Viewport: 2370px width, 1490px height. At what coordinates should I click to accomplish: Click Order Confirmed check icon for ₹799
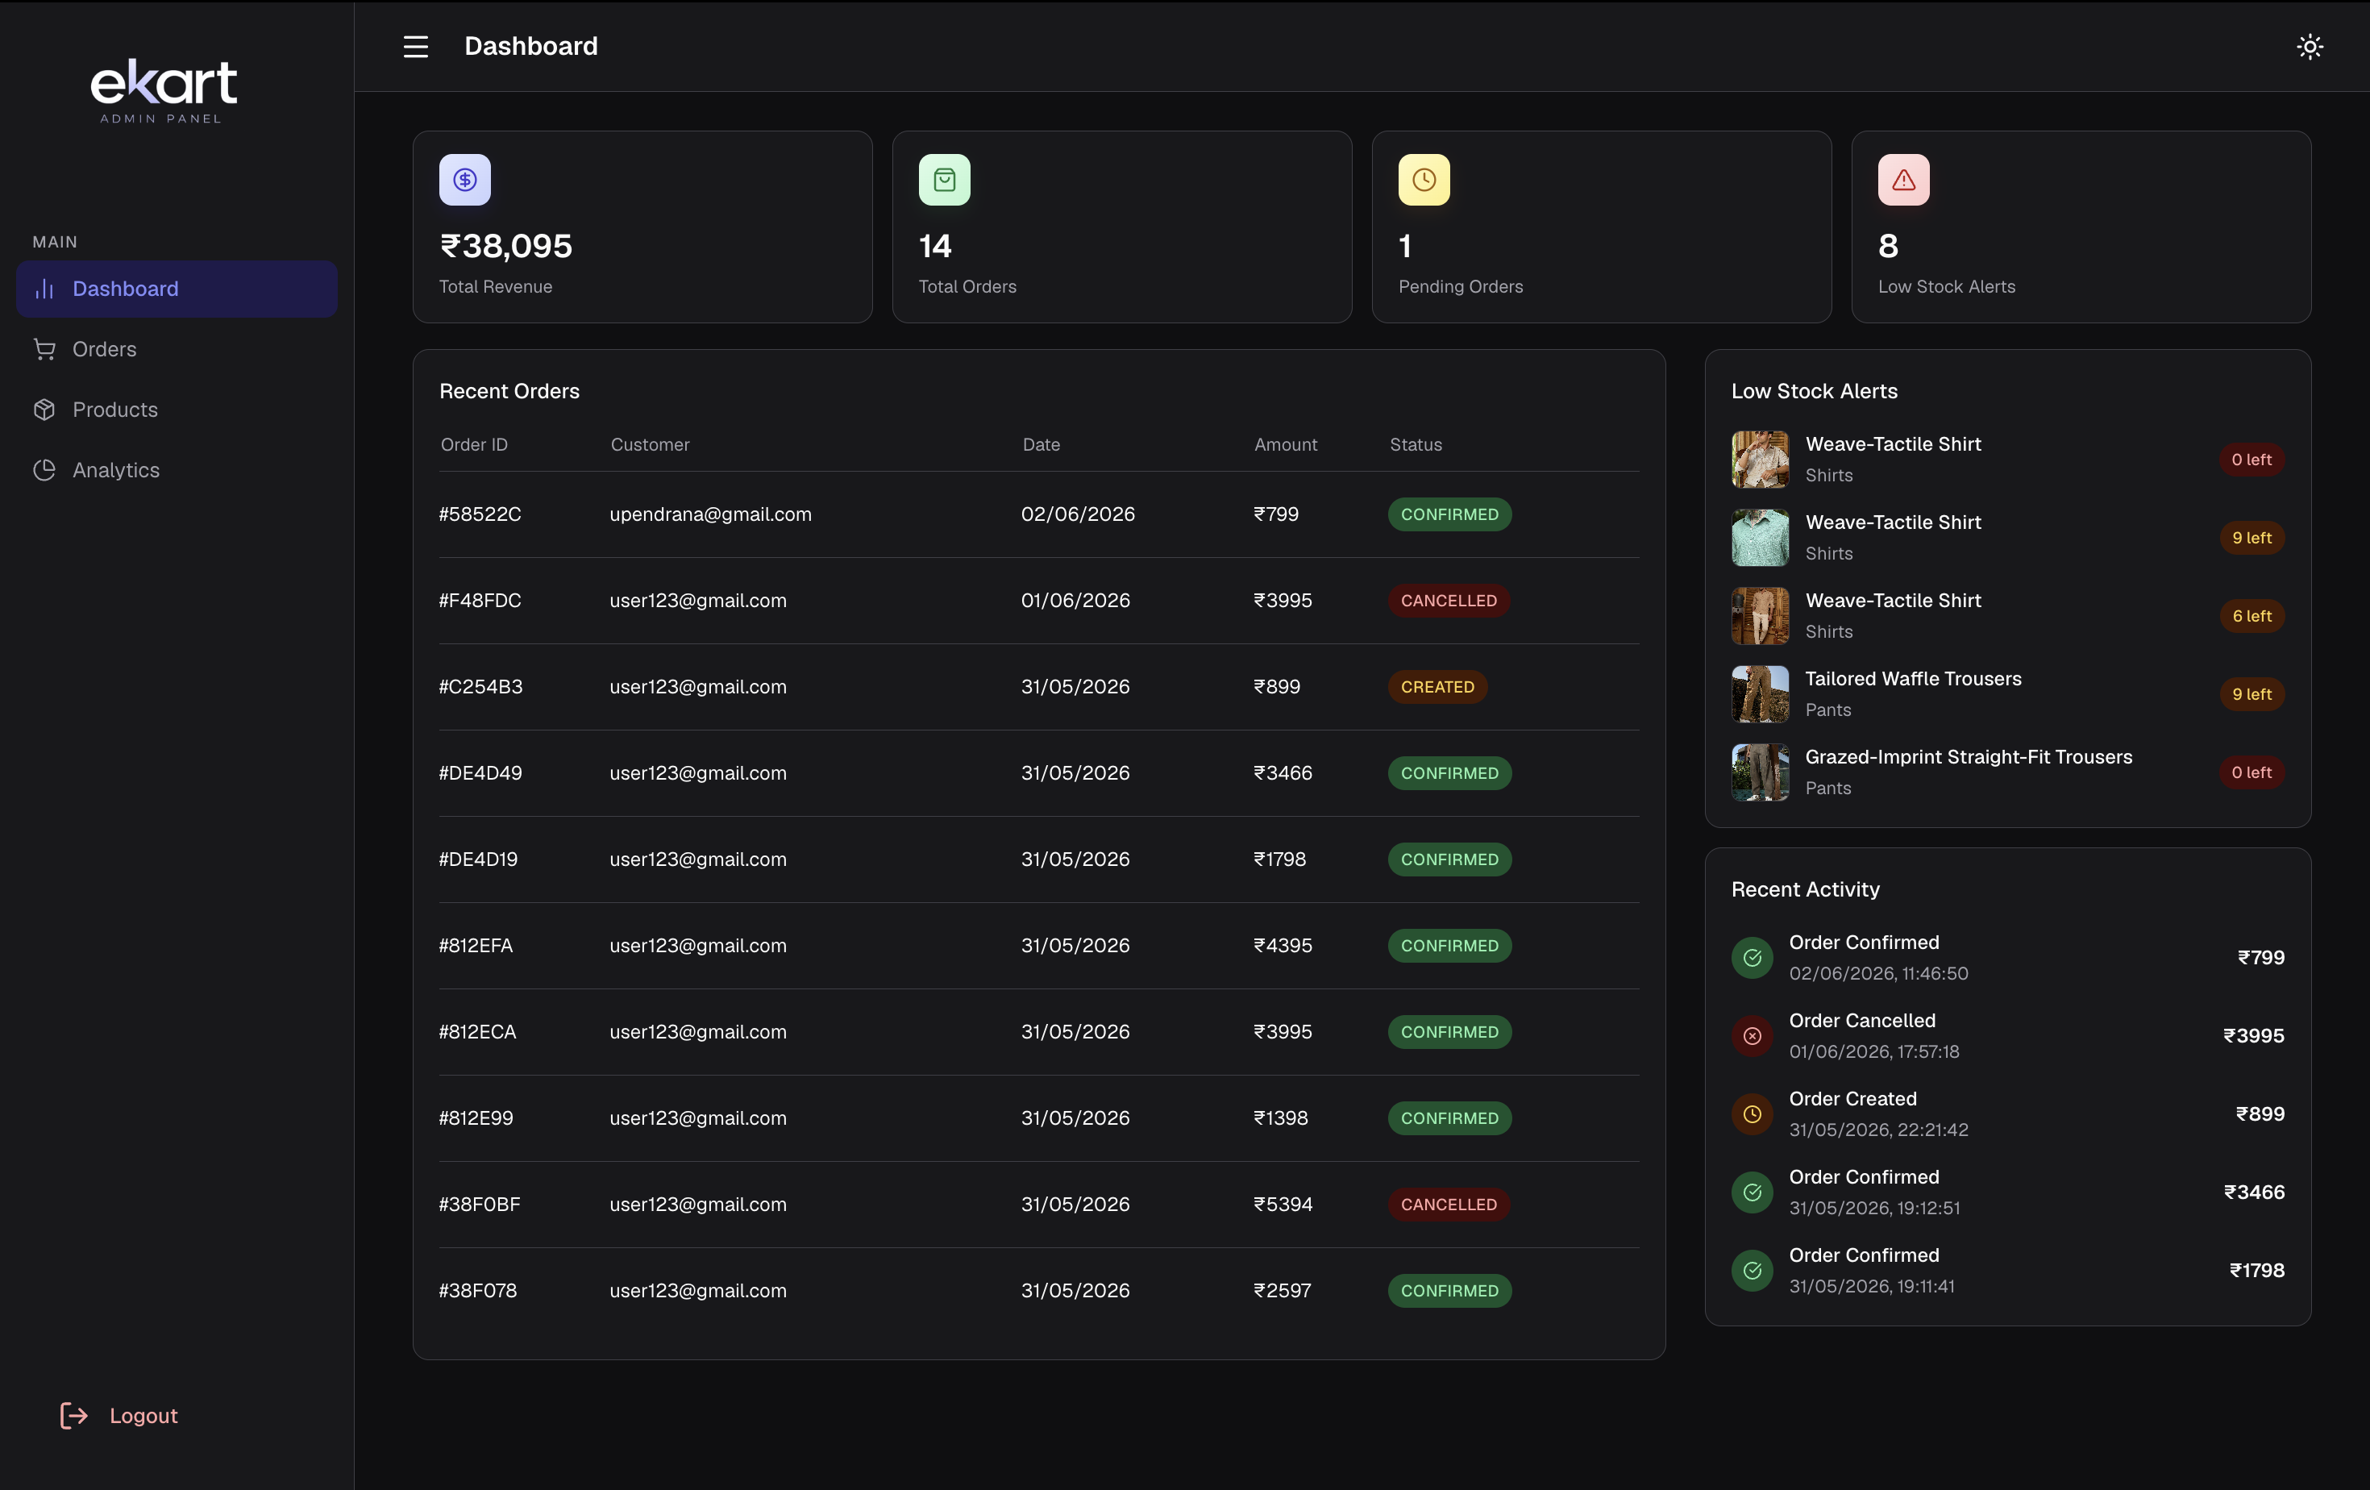click(1752, 958)
